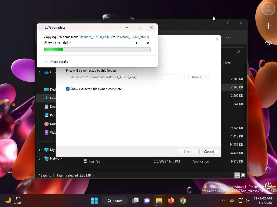The image size is (277, 207).
Task: Open Videos in the sidebar
Action: coord(50,133)
